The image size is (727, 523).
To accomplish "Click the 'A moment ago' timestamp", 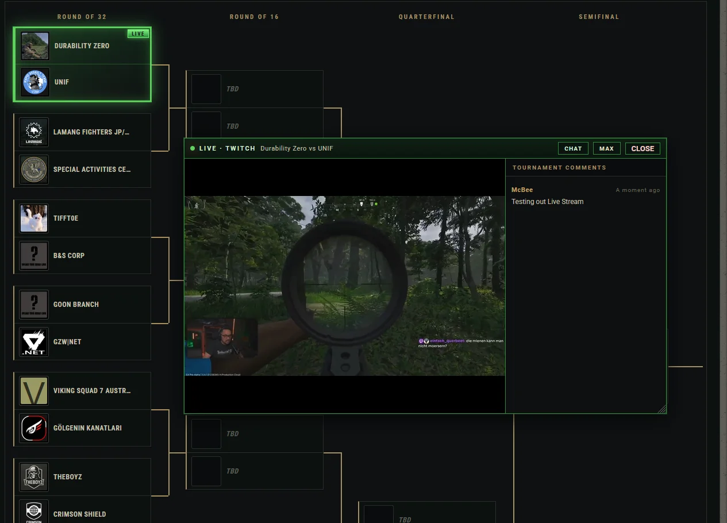I will pyautogui.click(x=638, y=190).
